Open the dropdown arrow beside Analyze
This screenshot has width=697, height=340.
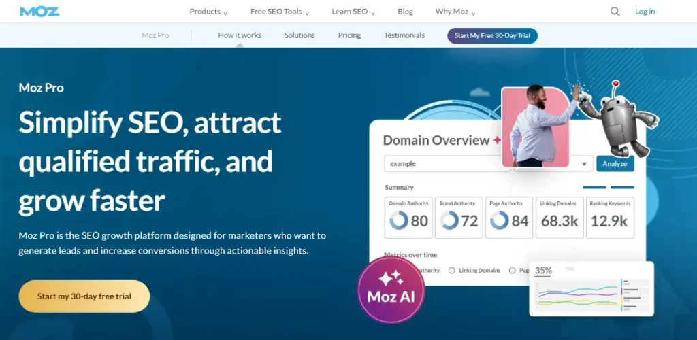point(584,164)
